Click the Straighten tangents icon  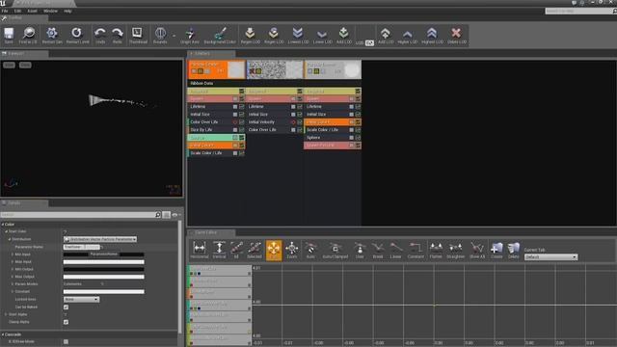point(455,249)
